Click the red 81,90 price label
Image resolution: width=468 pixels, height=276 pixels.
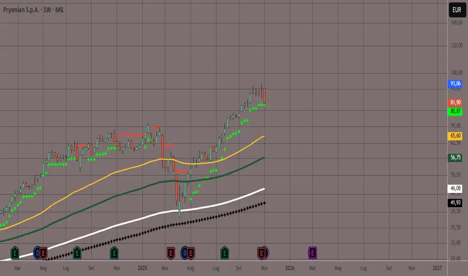pyautogui.click(x=455, y=103)
